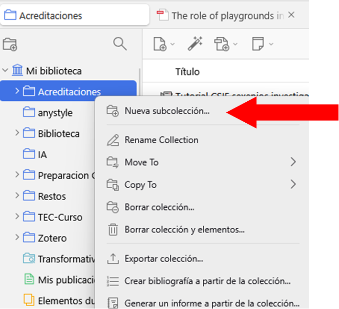Screen dimensions: 339x309
Task: Choose Exportar colección from menu
Action: point(164,259)
